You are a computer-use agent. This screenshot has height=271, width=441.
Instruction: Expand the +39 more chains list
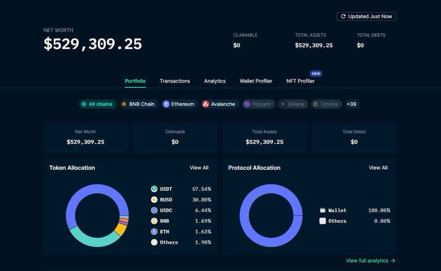tap(352, 104)
